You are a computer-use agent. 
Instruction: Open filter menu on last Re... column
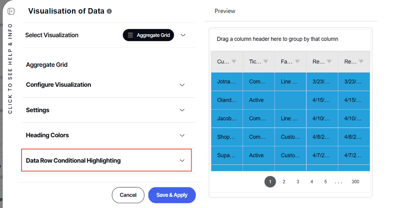coord(361,62)
